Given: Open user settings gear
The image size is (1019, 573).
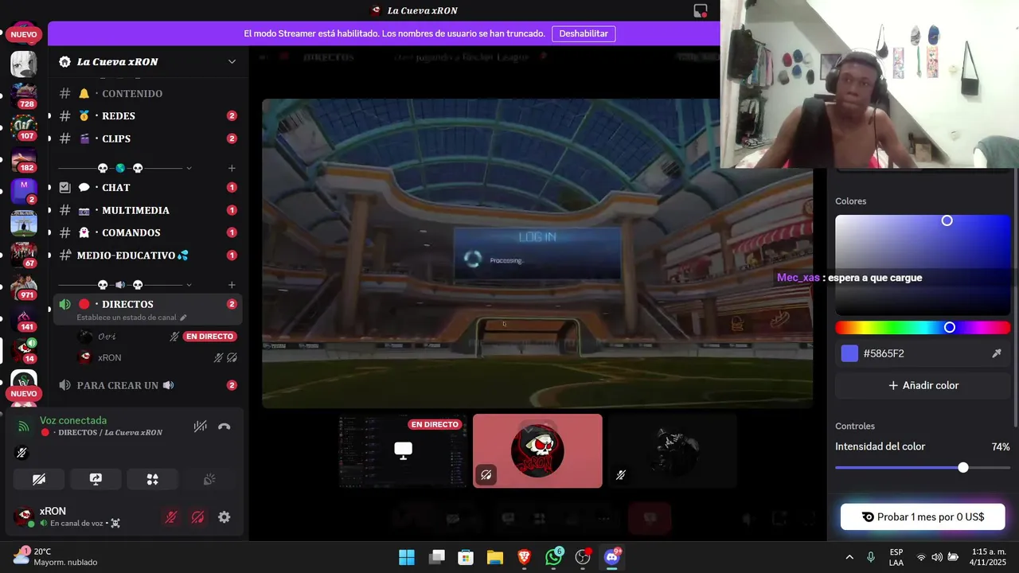Looking at the screenshot, I should point(224,517).
